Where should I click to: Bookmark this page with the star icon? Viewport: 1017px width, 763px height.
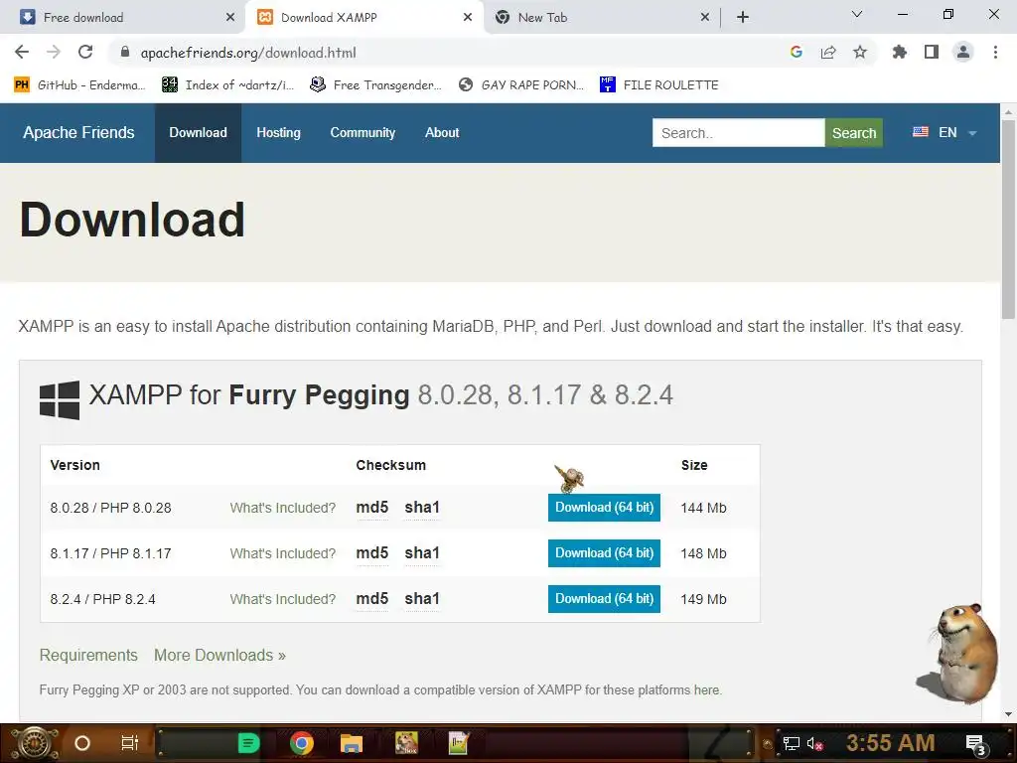[x=860, y=52]
